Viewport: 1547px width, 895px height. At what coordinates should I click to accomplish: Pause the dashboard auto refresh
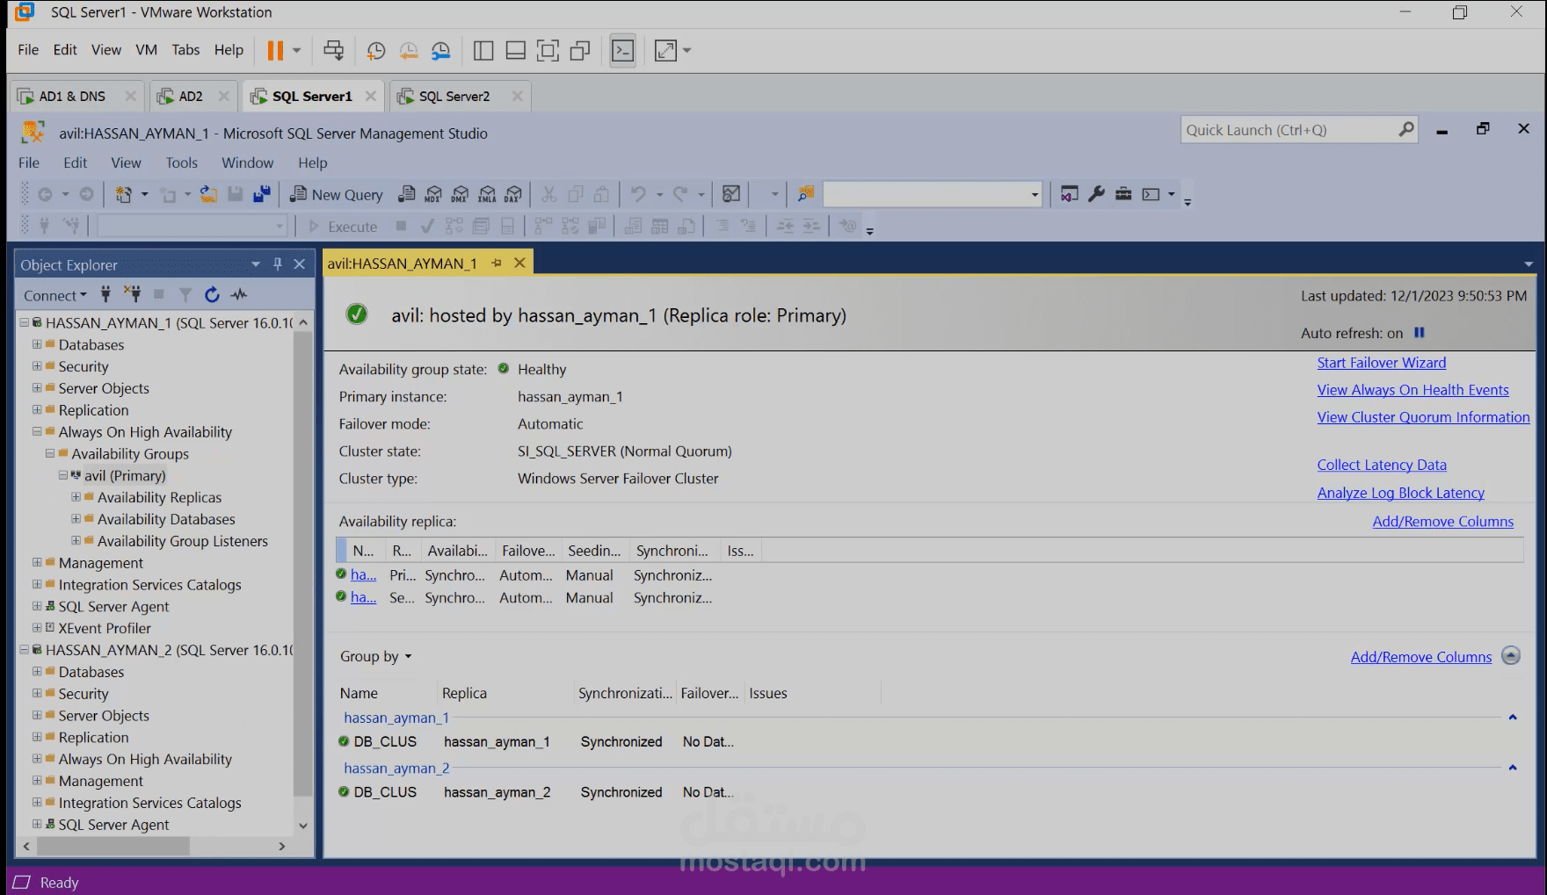[x=1419, y=333]
